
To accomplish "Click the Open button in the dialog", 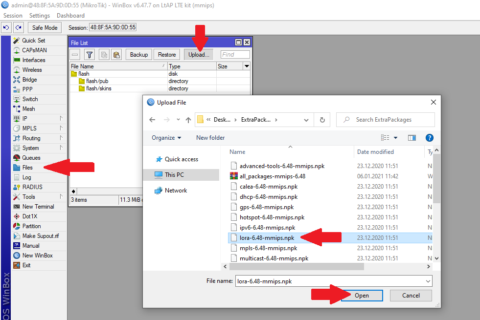I will click(x=362, y=296).
